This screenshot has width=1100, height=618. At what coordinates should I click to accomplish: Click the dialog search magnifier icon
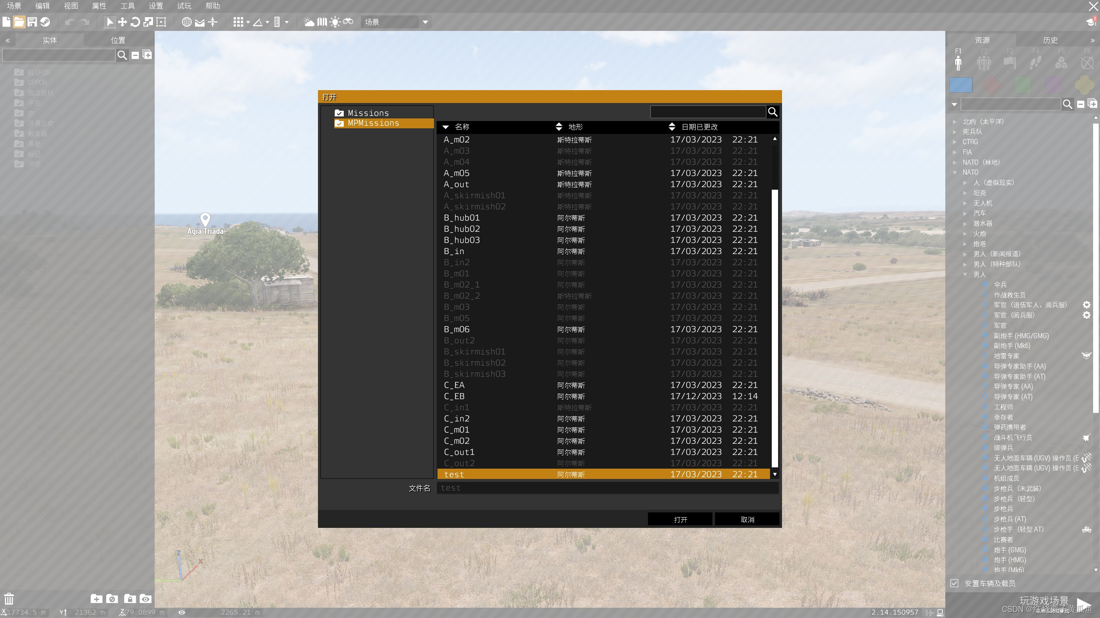coord(773,112)
